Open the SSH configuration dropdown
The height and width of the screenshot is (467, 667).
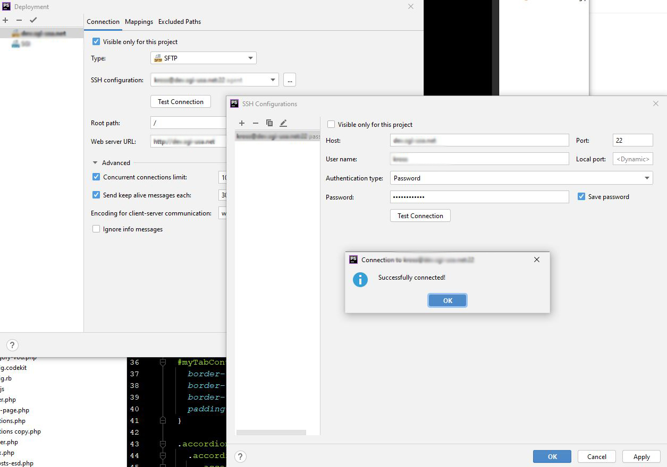tap(215, 80)
